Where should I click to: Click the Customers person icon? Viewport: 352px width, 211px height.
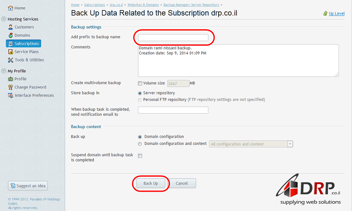(x=11, y=27)
